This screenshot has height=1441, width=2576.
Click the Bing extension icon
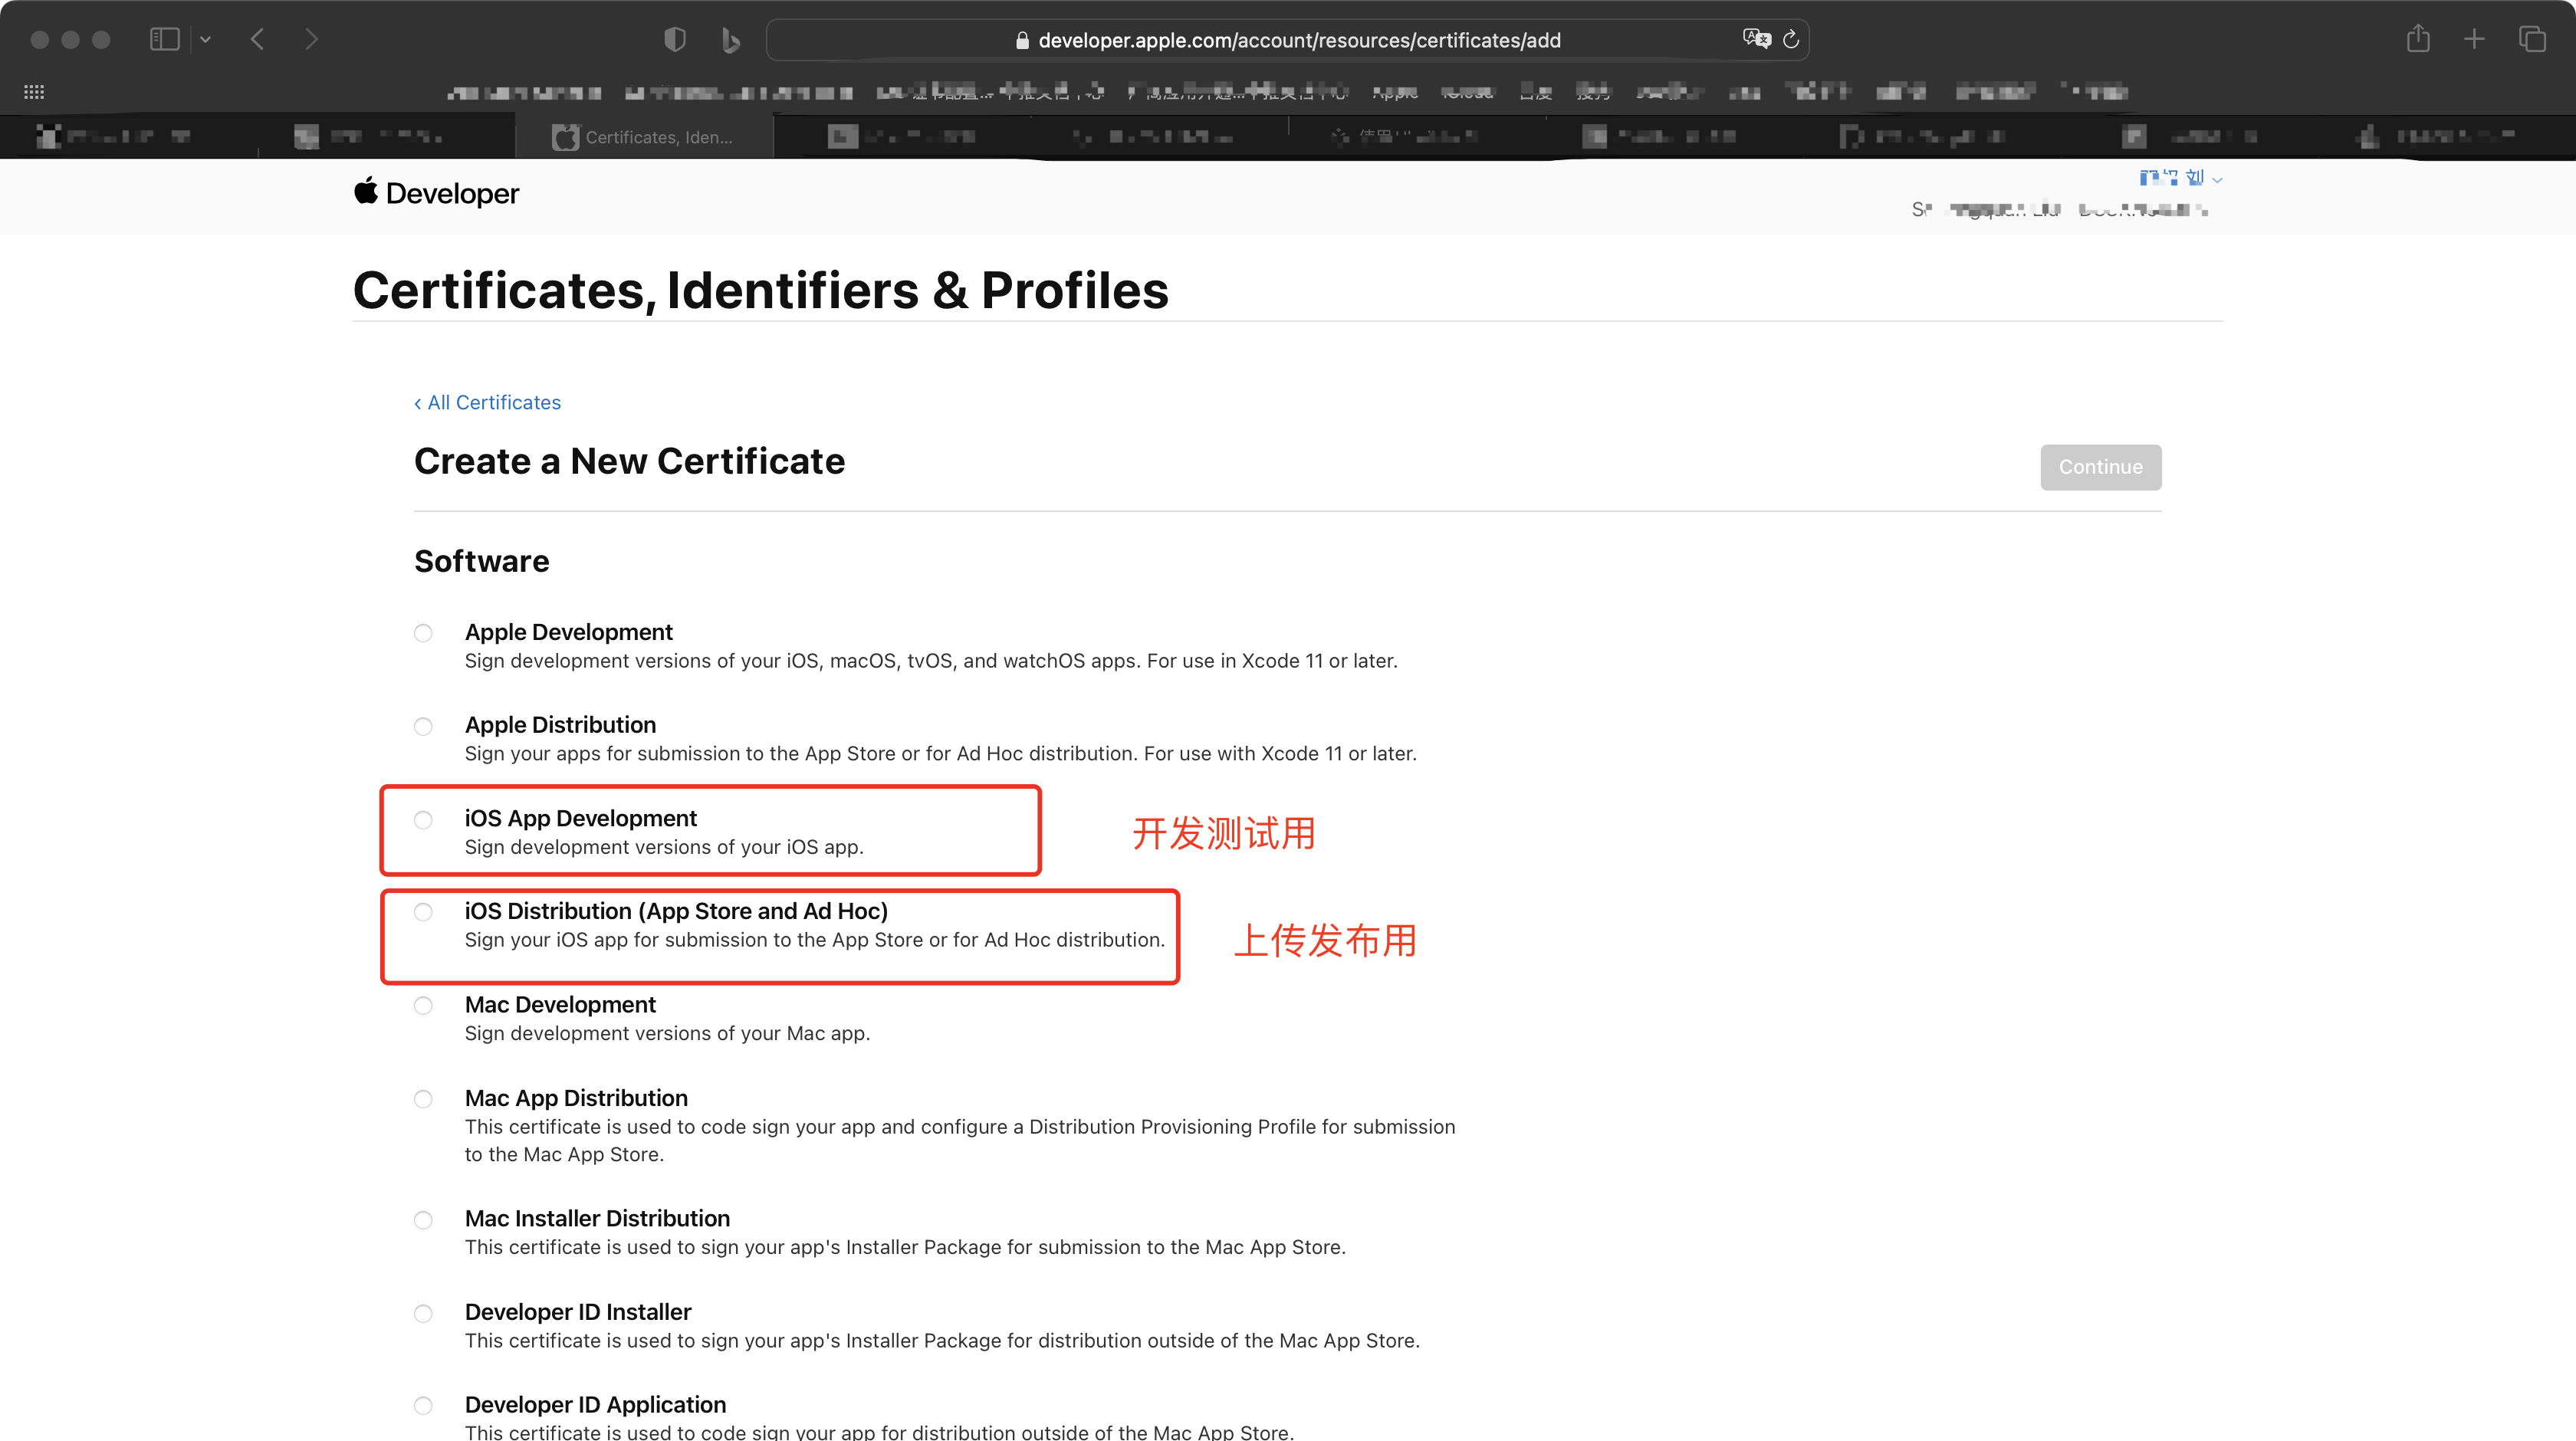(x=731, y=40)
